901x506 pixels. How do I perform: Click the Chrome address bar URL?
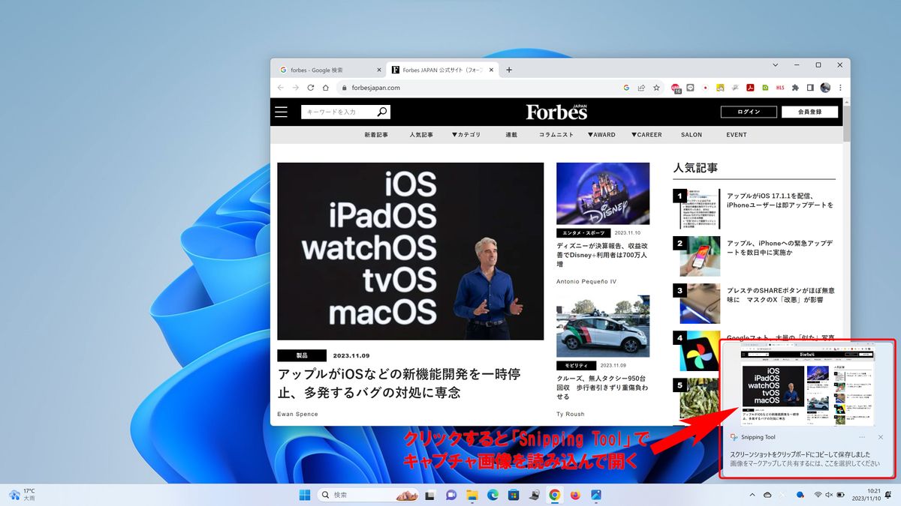click(x=376, y=88)
